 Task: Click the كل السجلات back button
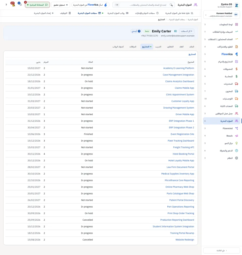[187, 31]
